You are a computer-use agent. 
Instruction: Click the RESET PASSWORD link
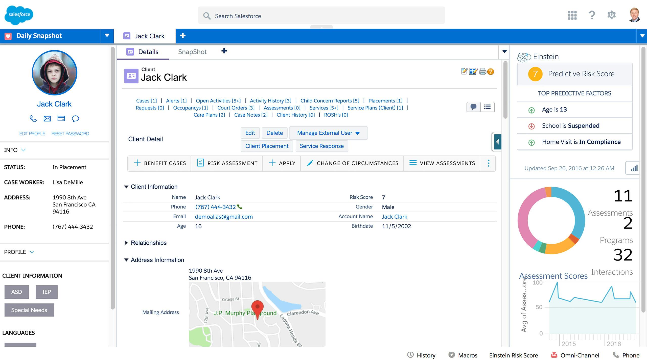pos(70,134)
